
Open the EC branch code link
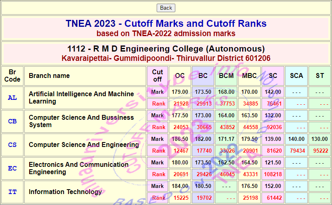(12, 168)
